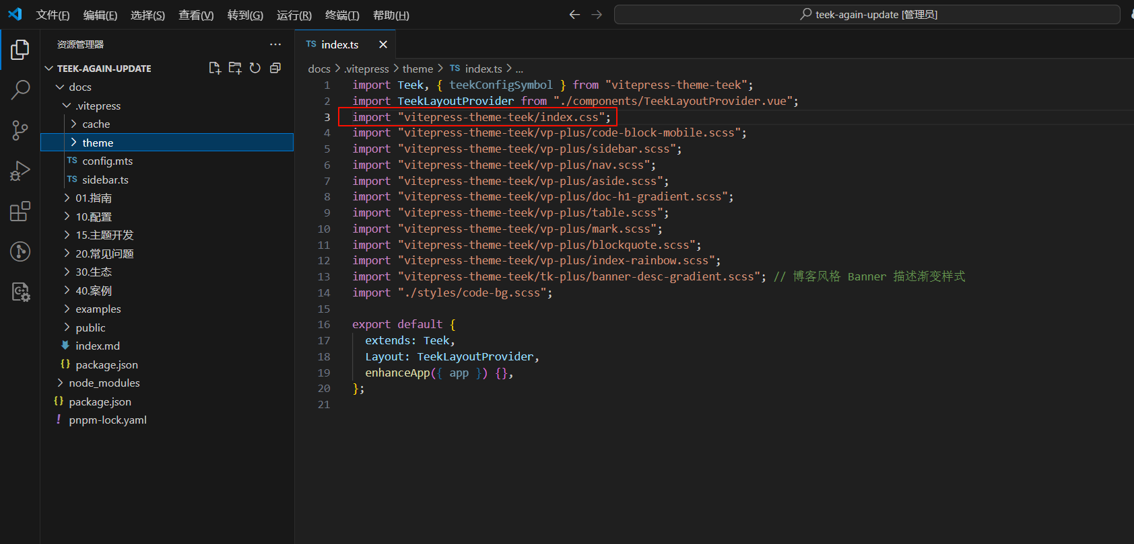The height and width of the screenshot is (544, 1134).
Task: Collapse all folders in explorer
Action: coord(275,68)
